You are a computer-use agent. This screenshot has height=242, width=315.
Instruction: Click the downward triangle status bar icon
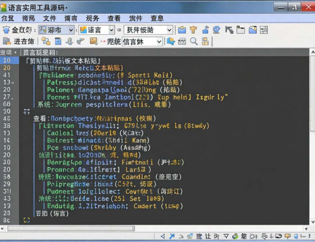pyautogui.click(x=226, y=236)
